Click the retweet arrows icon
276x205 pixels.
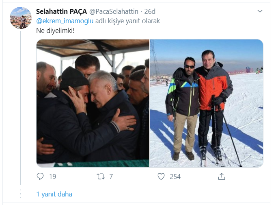pos(101,177)
